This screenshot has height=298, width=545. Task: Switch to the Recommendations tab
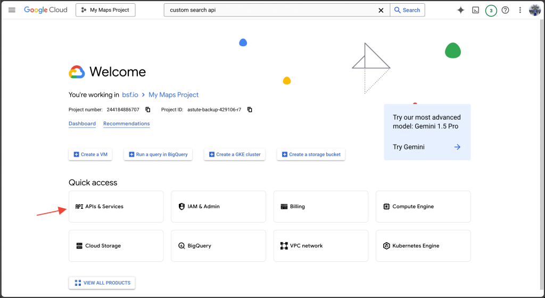tap(126, 124)
